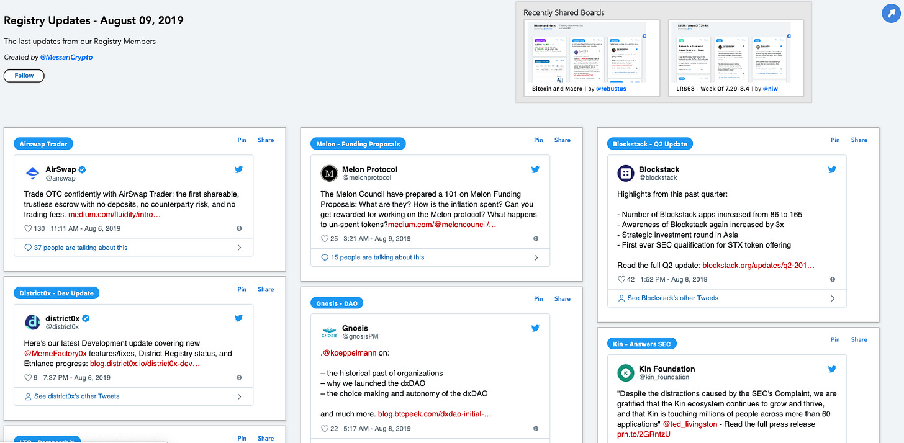
Task: Open @MessariCrypto creator link
Action: [66, 57]
